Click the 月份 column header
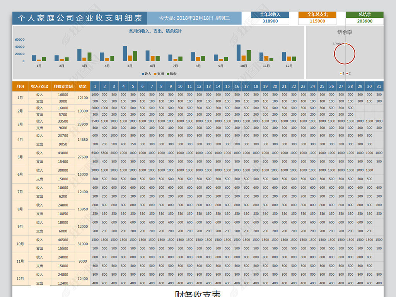 click(20, 86)
